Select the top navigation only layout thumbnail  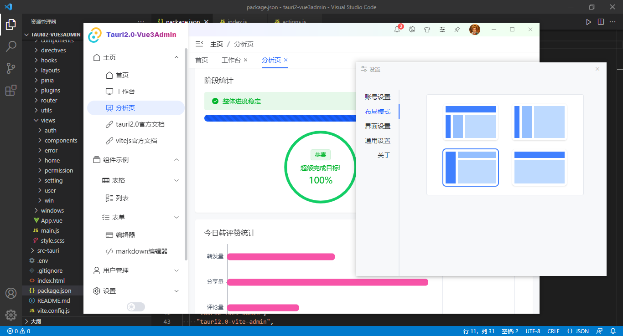click(540, 168)
